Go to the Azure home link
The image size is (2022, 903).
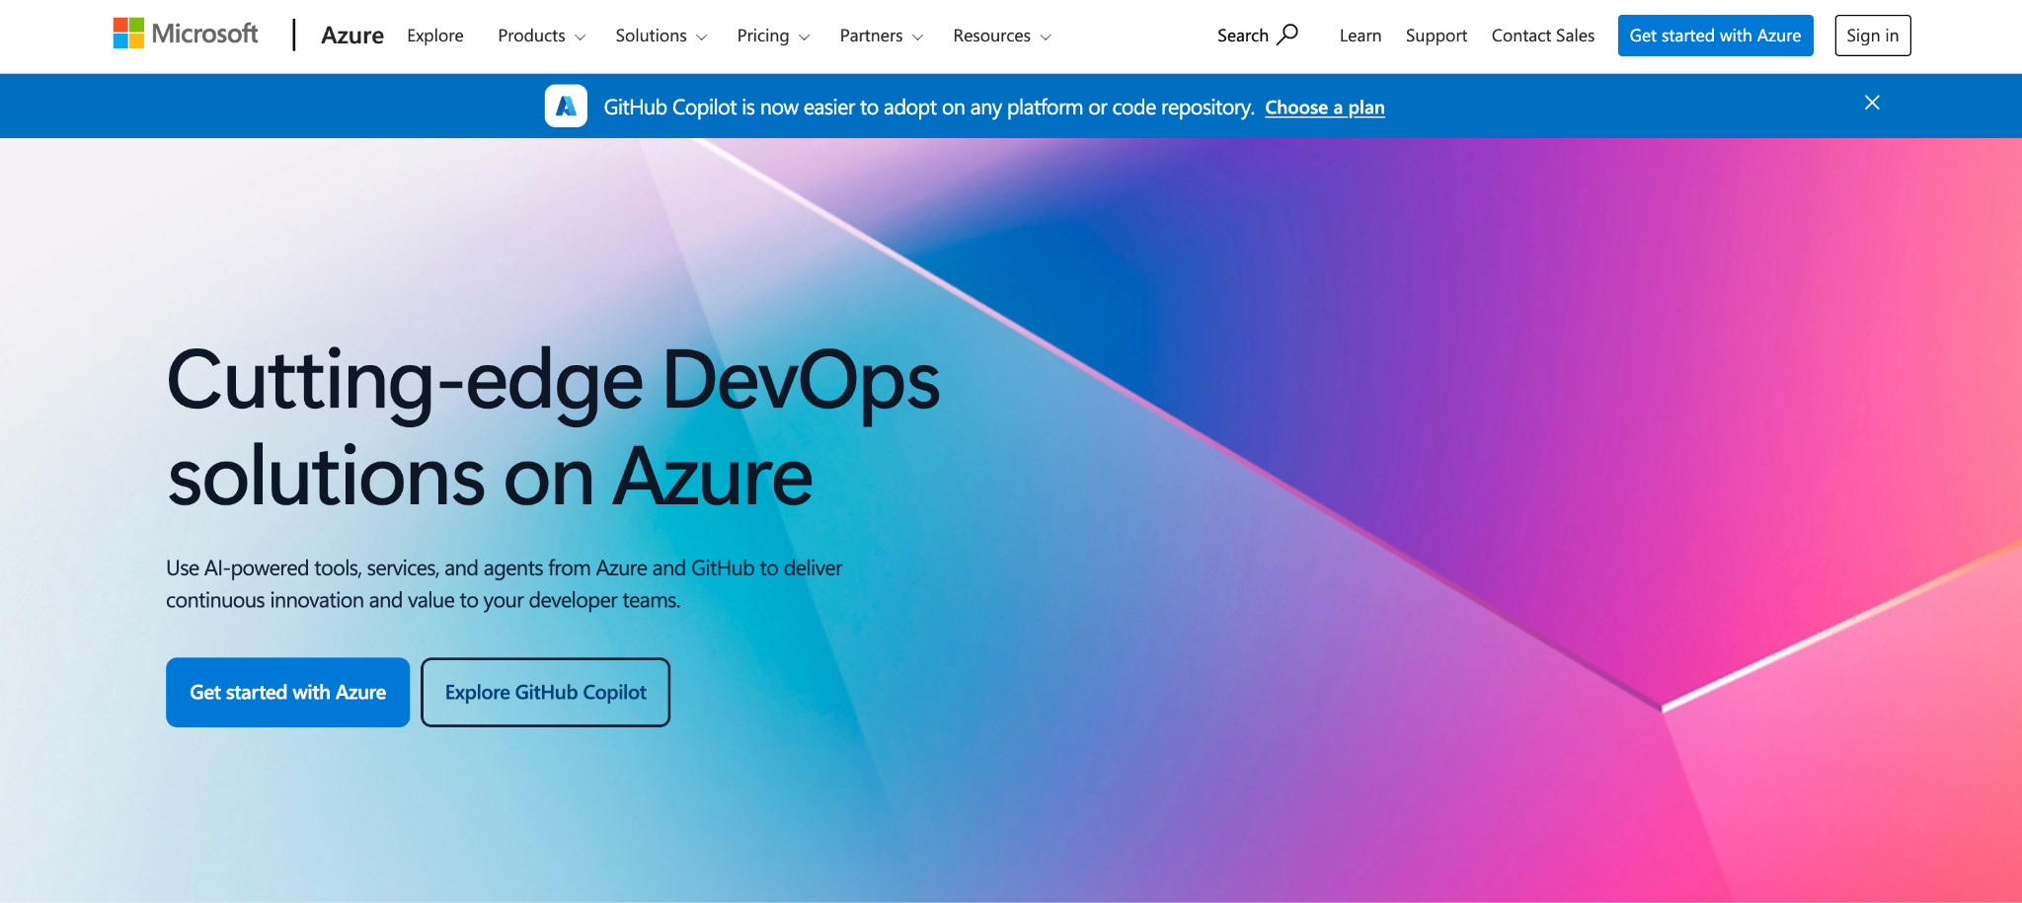coord(352,36)
